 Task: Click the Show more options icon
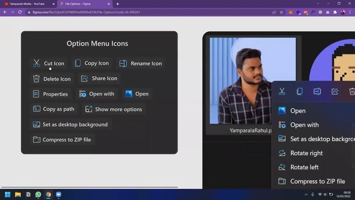point(89,109)
